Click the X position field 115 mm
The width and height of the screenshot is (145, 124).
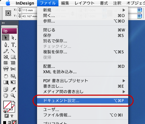click(x=29, y=10)
